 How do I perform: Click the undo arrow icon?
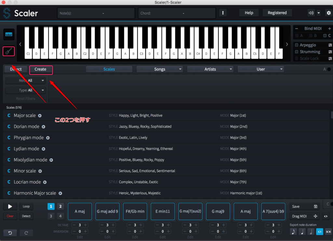pos(10,233)
